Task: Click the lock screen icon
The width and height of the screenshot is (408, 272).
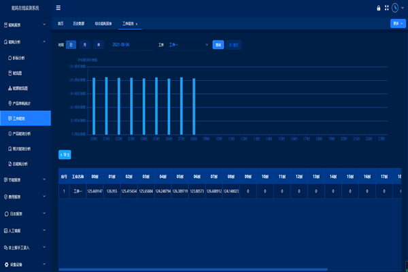Action: (378, 8)
